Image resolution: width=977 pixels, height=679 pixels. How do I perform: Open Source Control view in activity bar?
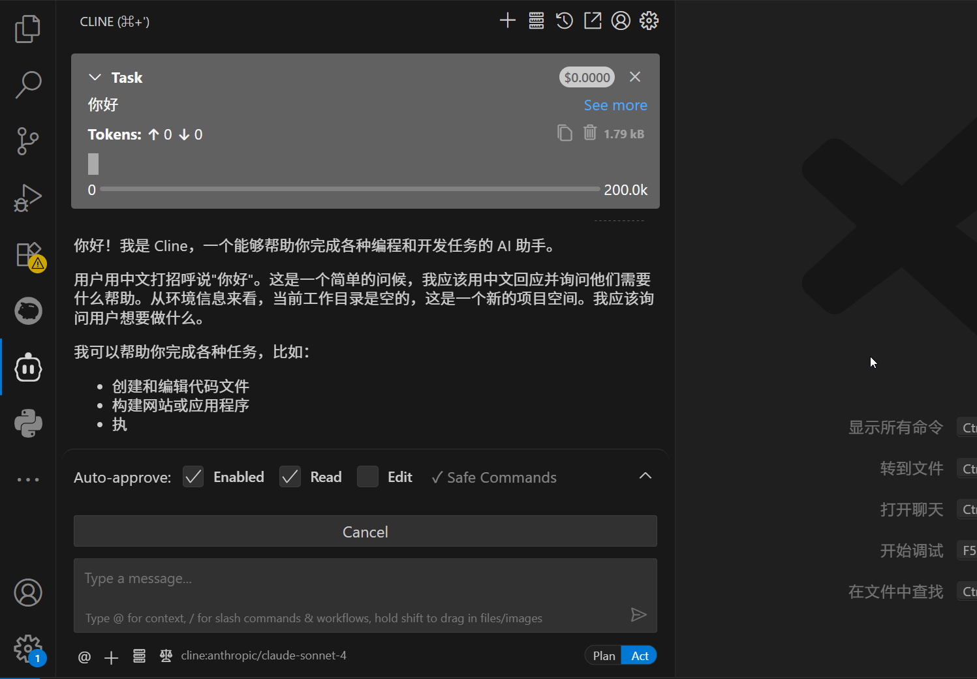point(28,141)
